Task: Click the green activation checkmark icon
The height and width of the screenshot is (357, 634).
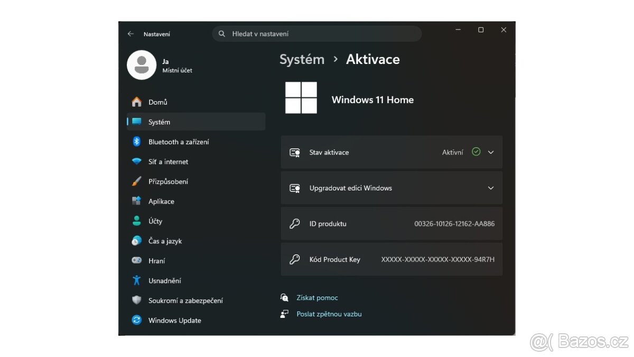Action: [x=476, y=152]
